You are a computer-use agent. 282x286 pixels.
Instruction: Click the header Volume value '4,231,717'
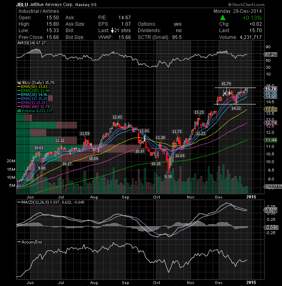click(251, 37)
